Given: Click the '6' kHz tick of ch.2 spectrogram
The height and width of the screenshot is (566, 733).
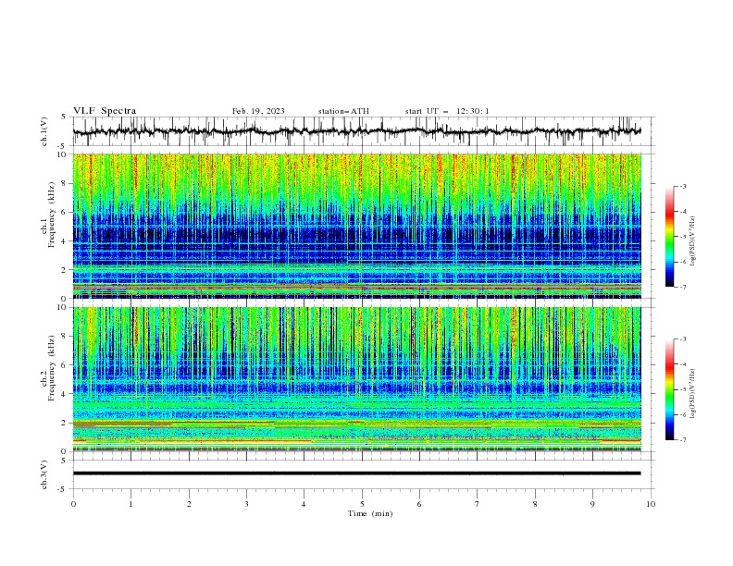Looking at the screenshot, I should [x=65, y=365].
